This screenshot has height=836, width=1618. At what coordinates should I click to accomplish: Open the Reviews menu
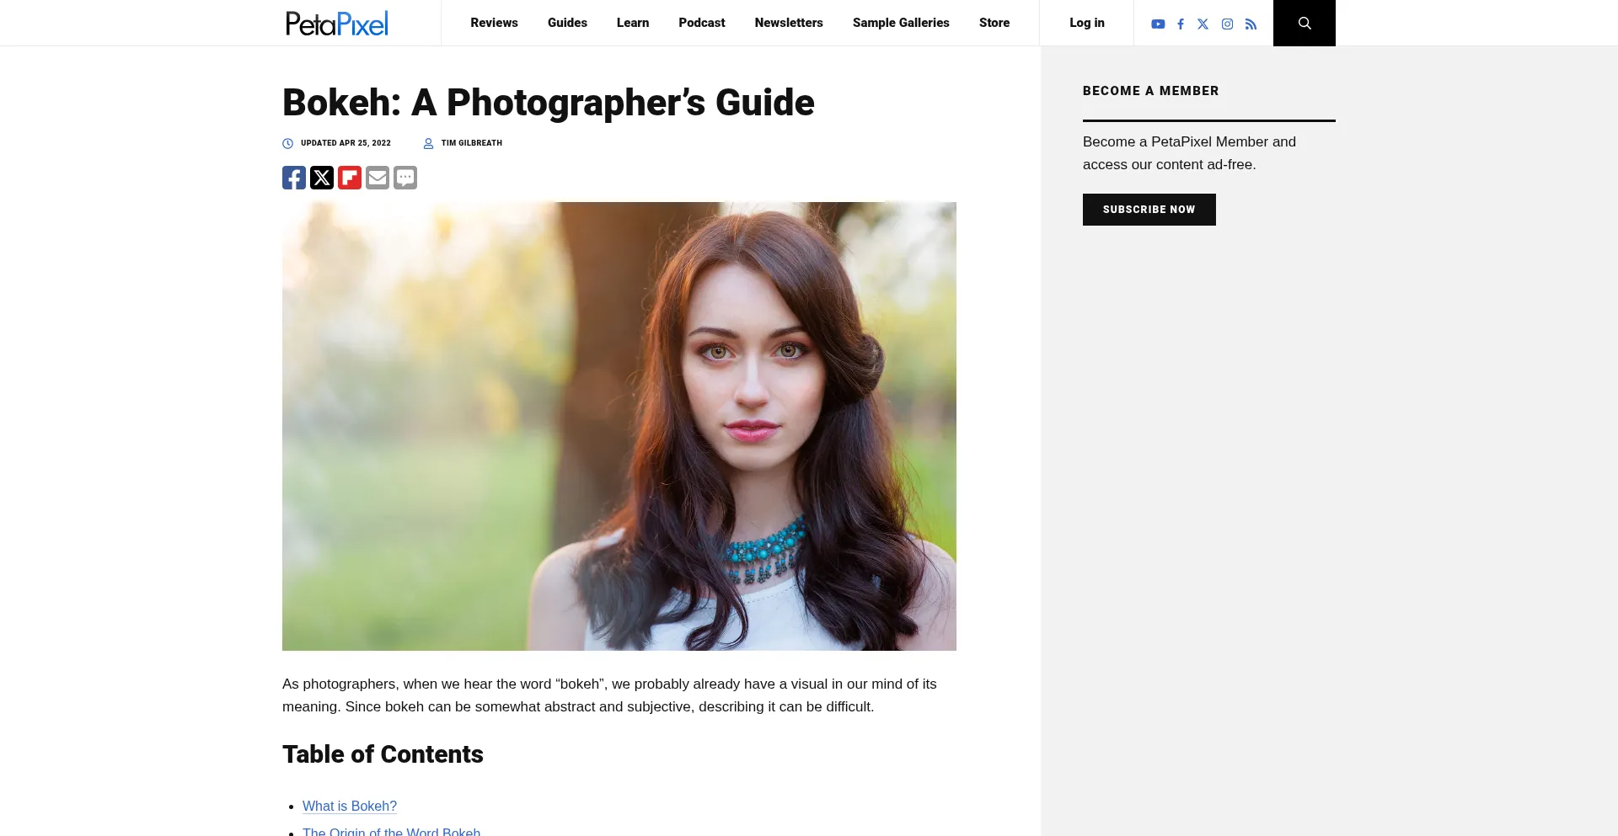pyautogui.click(x=494, y=23)
